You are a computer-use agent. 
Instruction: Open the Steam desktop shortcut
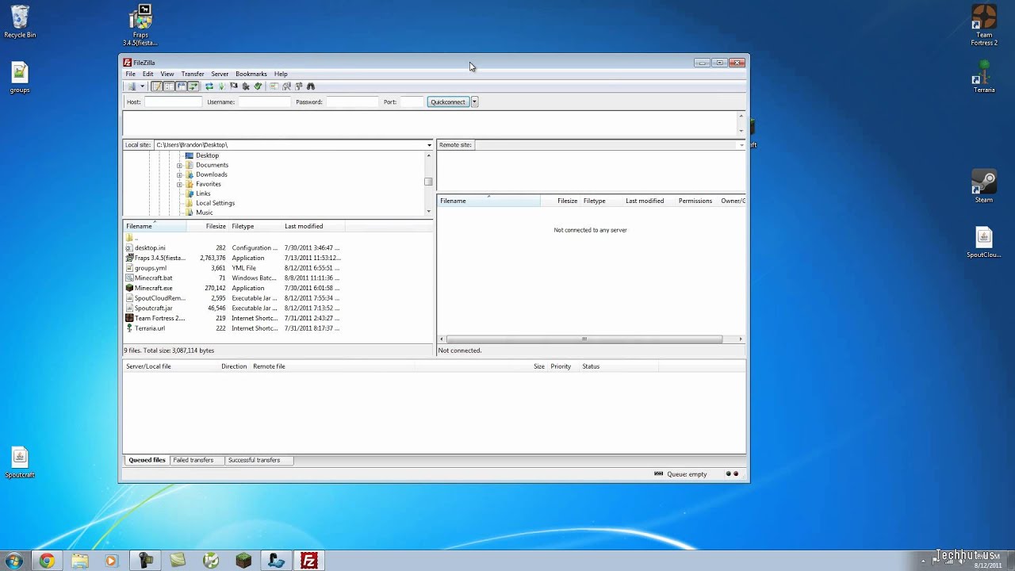point(984,187)
